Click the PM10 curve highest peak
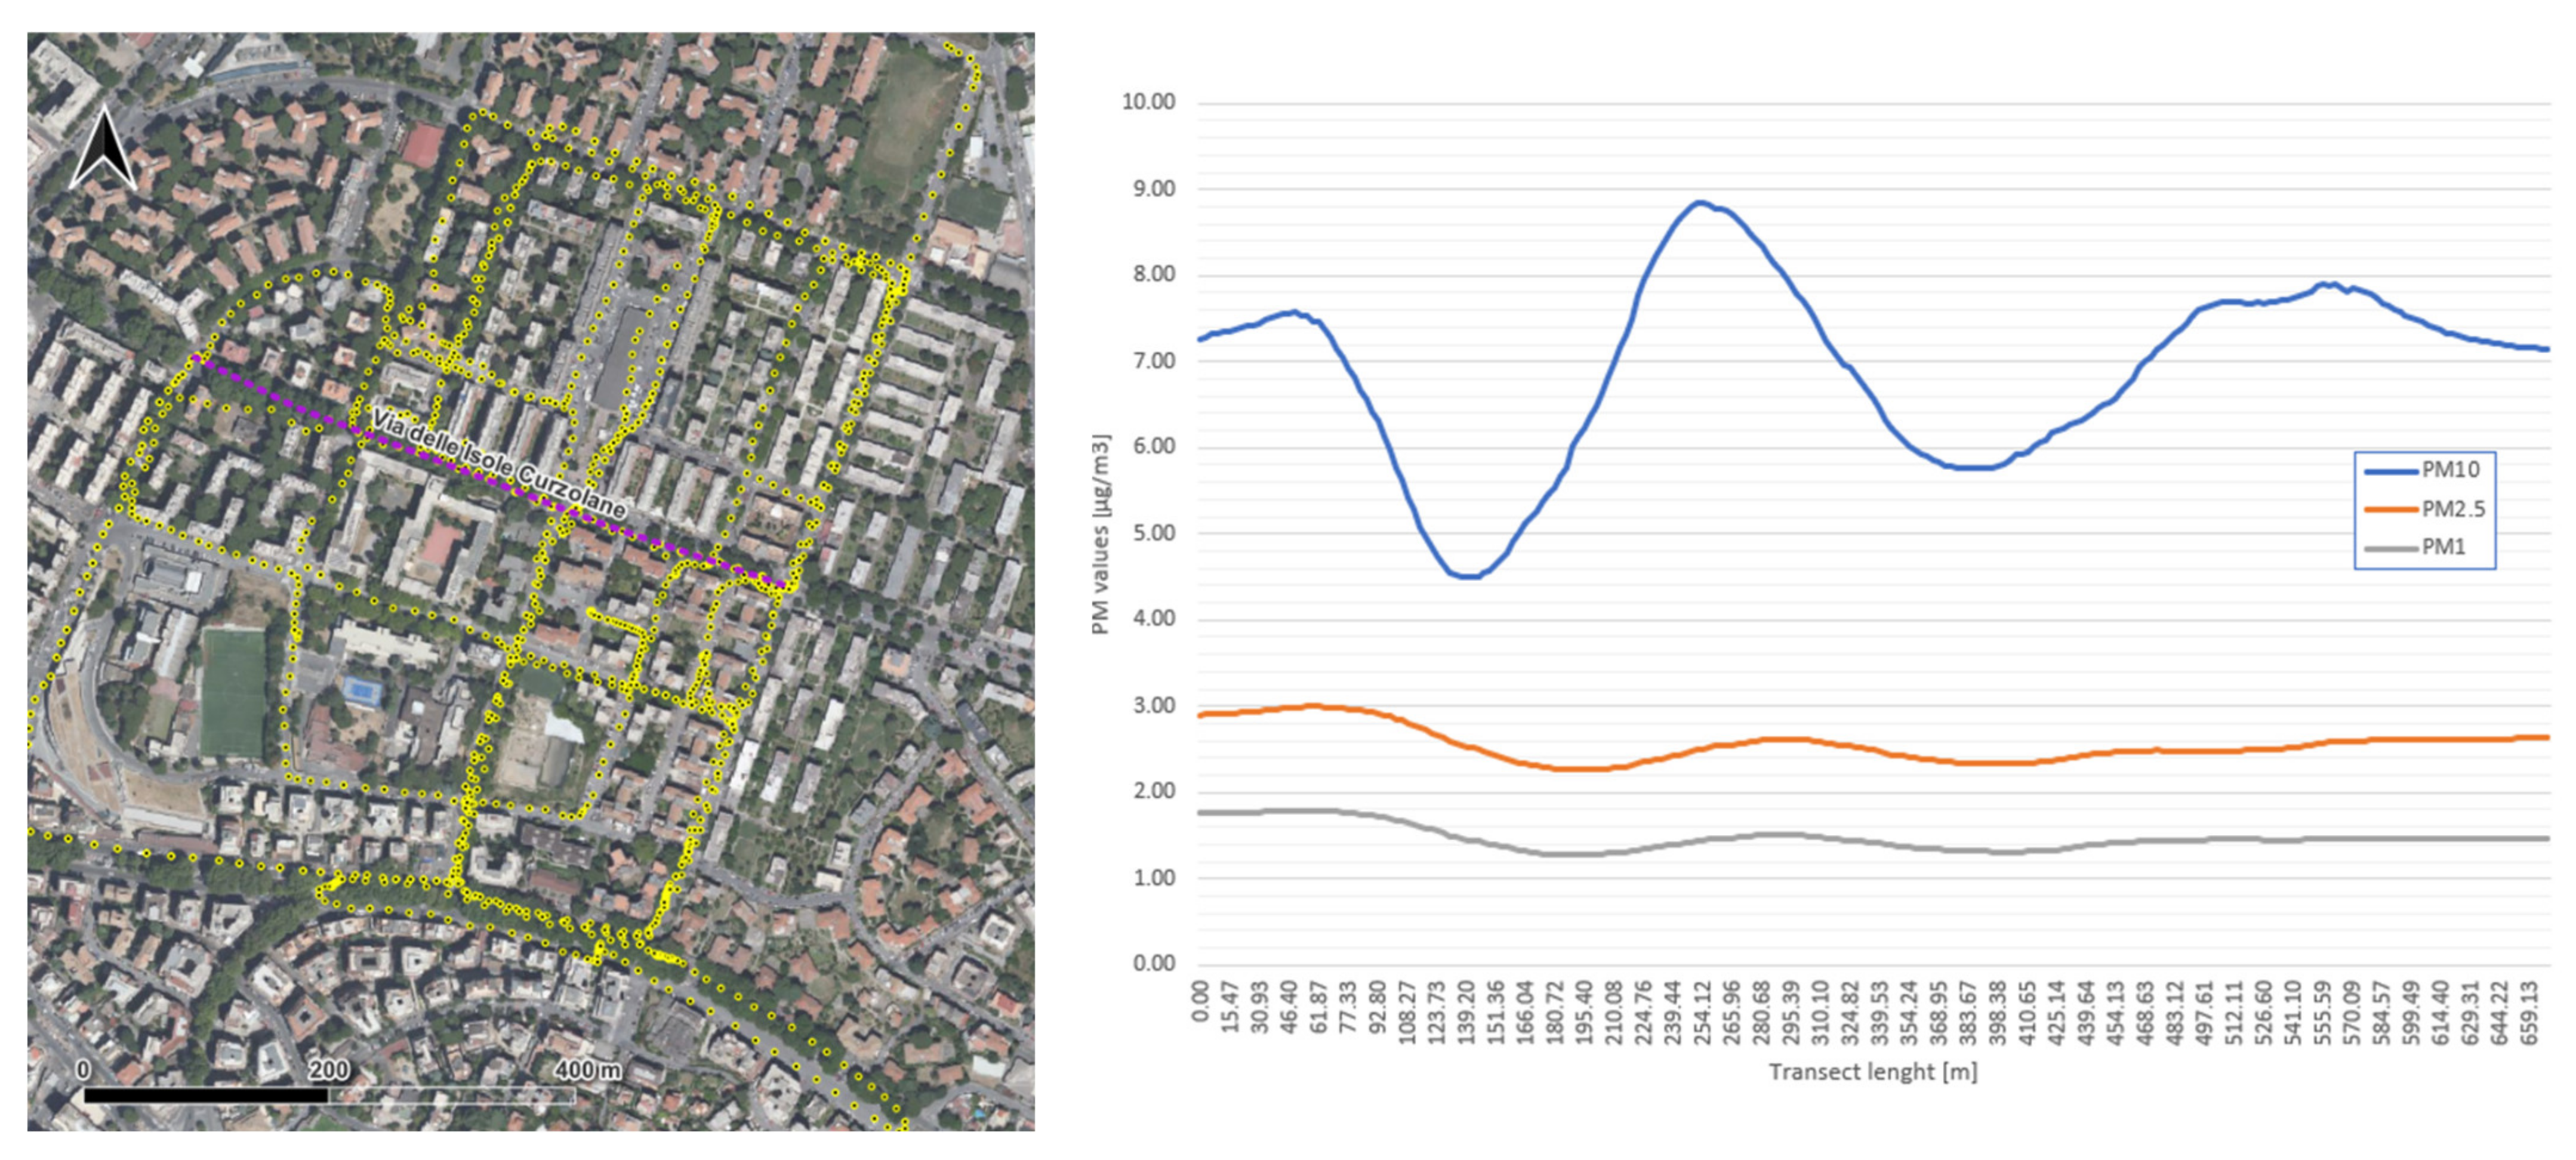 tap(1700, 203)
